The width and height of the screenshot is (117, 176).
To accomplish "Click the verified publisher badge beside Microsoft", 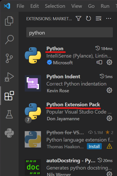I will (x=49, y=62).
